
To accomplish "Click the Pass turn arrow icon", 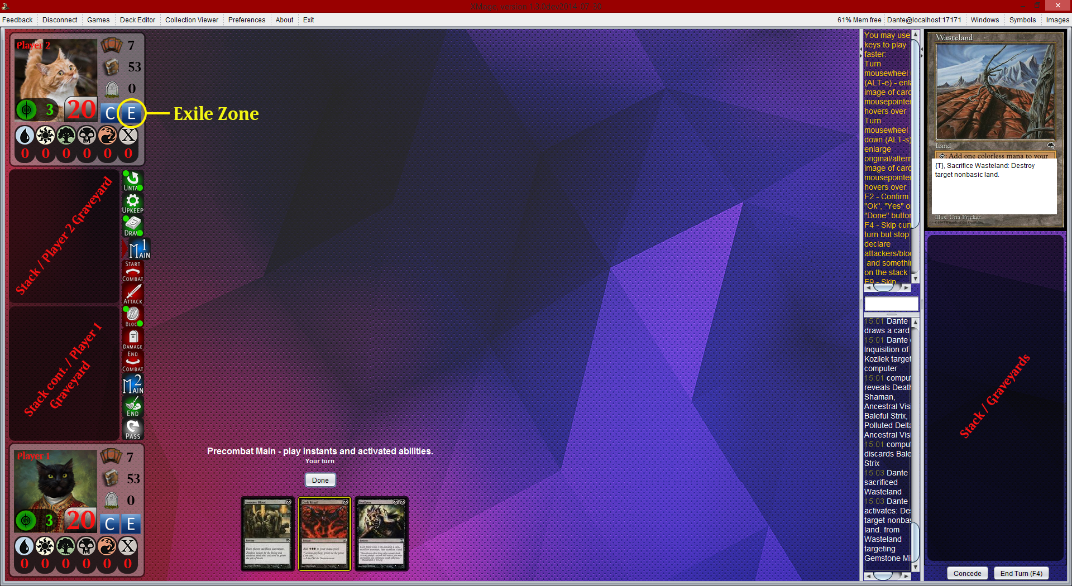I will [133, 429].
